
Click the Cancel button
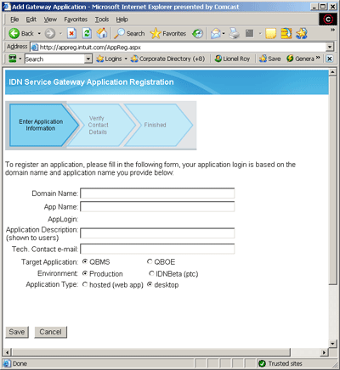pyautogui.click(x=50, y=332)
